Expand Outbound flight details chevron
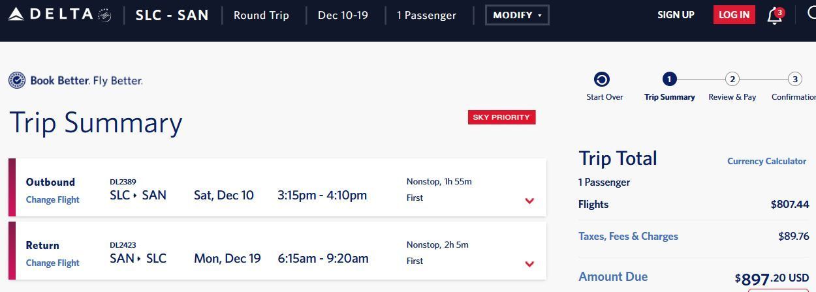This screenshot has width=816, height=292. pyautogui.click(x=529, y=201)
